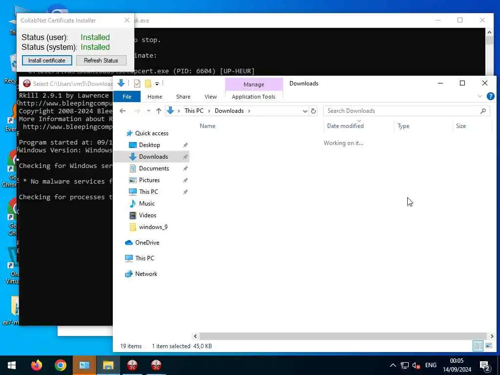Select Network in navigation pane
Screen dimensions: 500x375
146,274
